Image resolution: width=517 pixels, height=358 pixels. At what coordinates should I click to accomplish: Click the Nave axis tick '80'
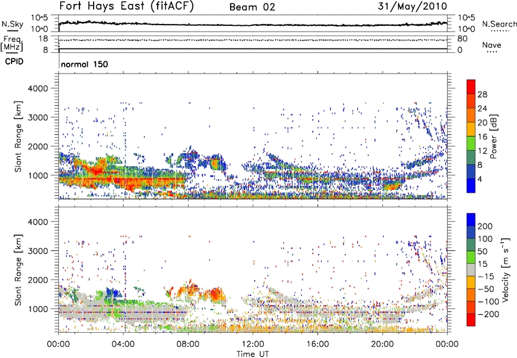click(x=462, y=39)
